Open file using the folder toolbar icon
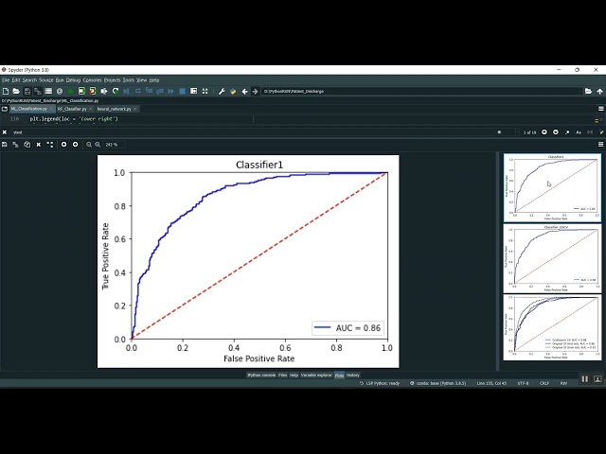 (16, 91)
